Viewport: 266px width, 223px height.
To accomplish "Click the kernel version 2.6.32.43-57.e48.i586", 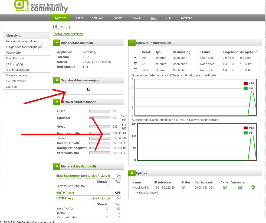I will pyautogui.click(x=97, y=62).
